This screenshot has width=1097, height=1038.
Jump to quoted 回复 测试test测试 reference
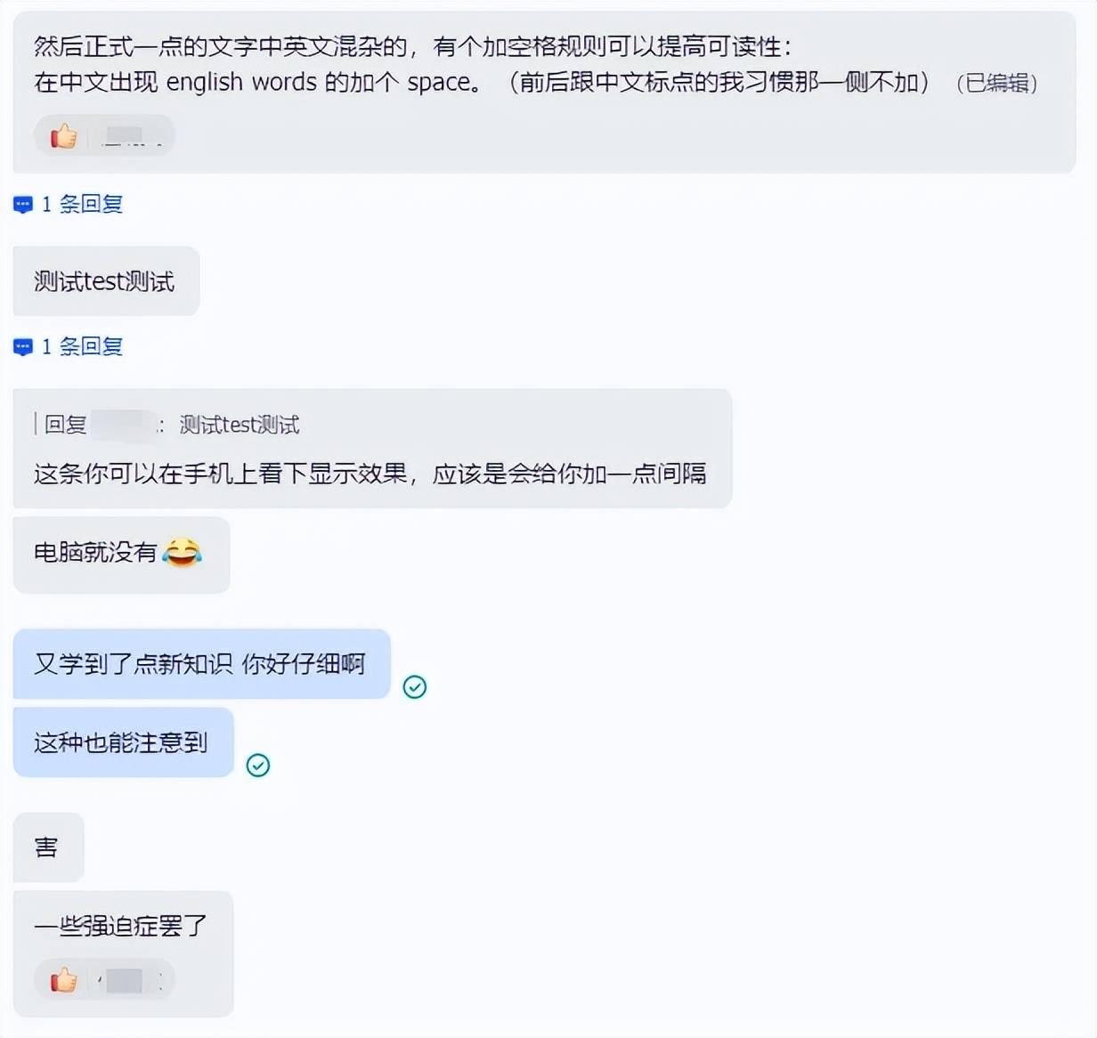[x=239, y=426]
